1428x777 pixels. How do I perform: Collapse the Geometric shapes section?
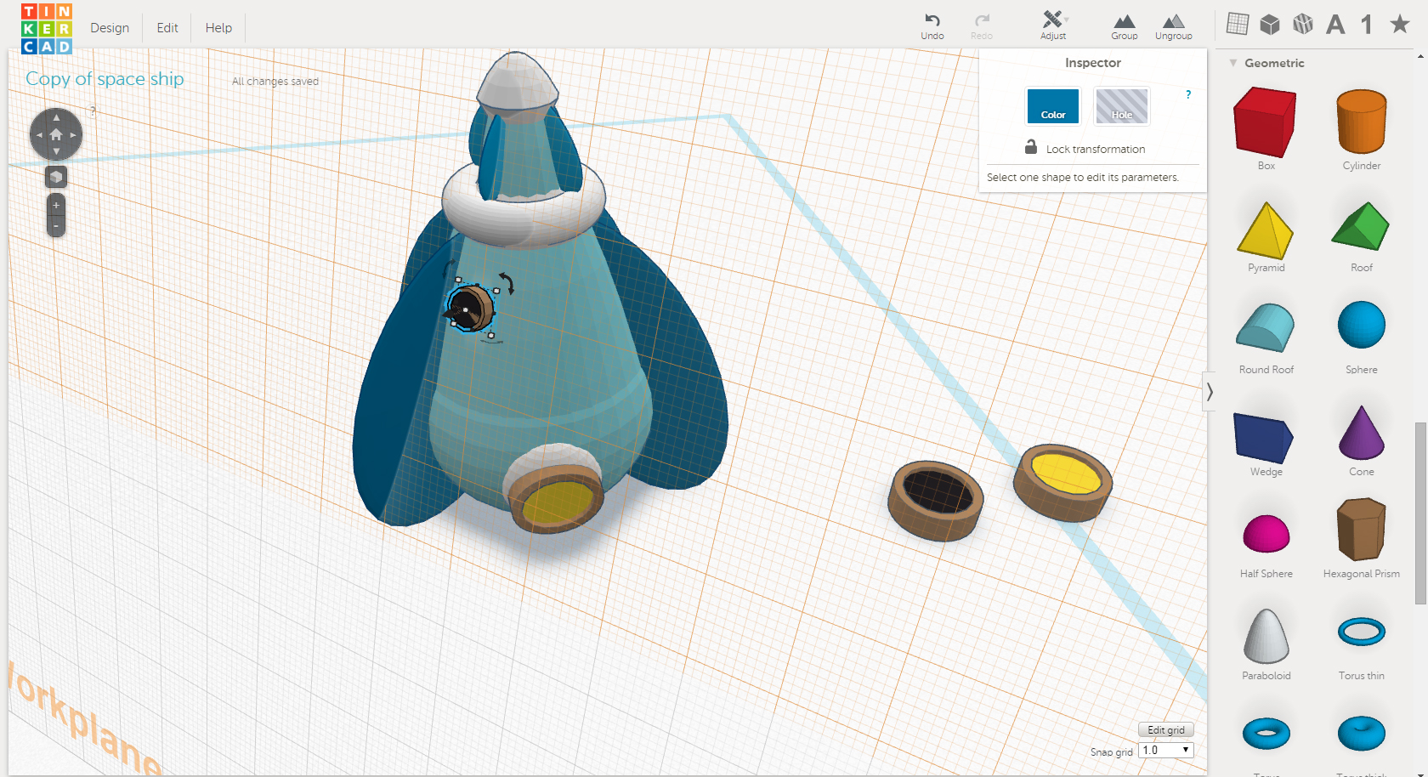[x=1233, y=63]
